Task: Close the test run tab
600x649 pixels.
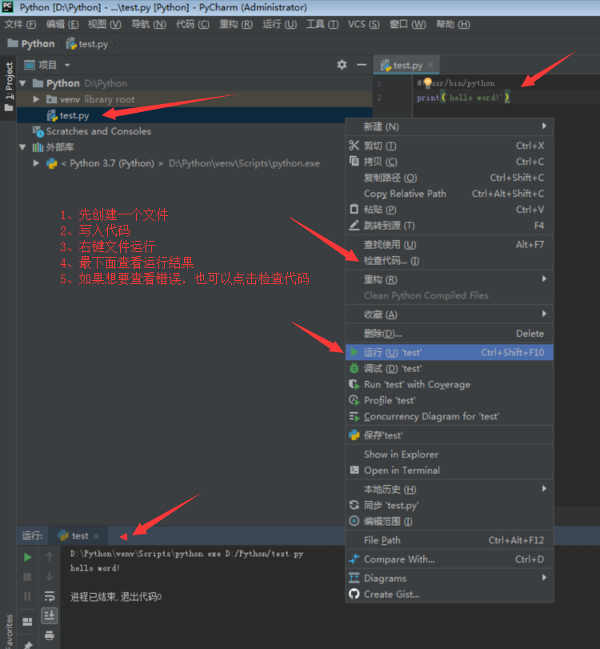Action: 96,536
